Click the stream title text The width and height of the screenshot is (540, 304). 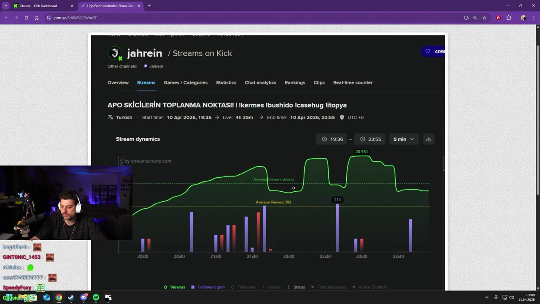pos(227,105)
